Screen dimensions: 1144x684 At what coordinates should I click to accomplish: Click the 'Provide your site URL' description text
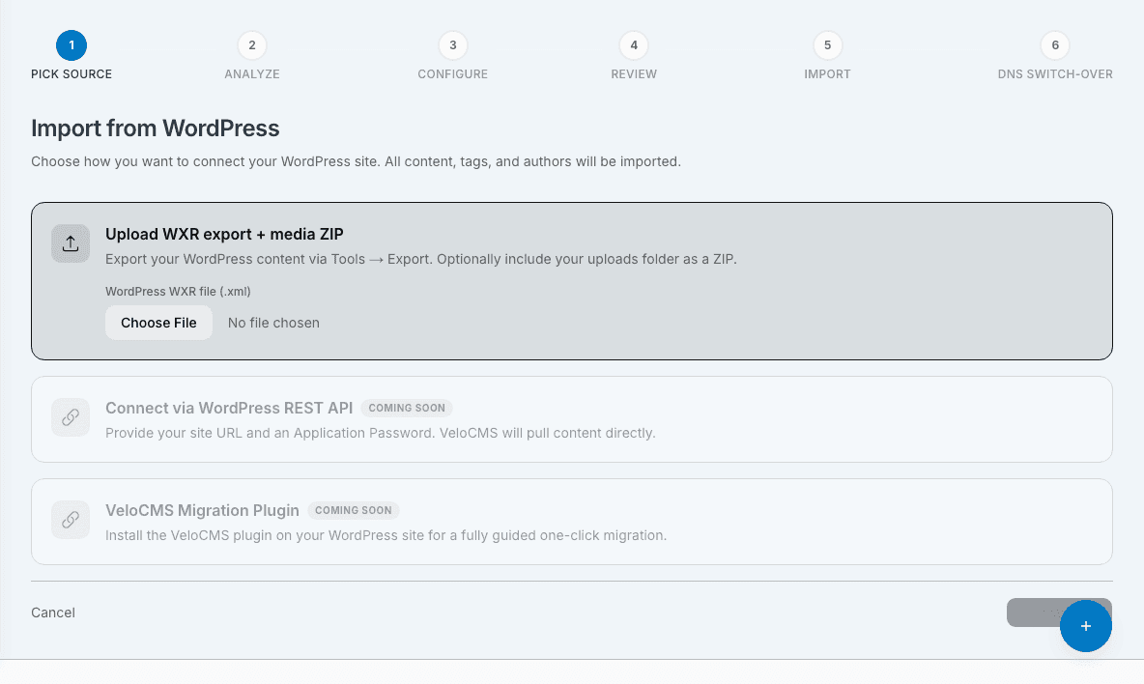tap(380, 433)
